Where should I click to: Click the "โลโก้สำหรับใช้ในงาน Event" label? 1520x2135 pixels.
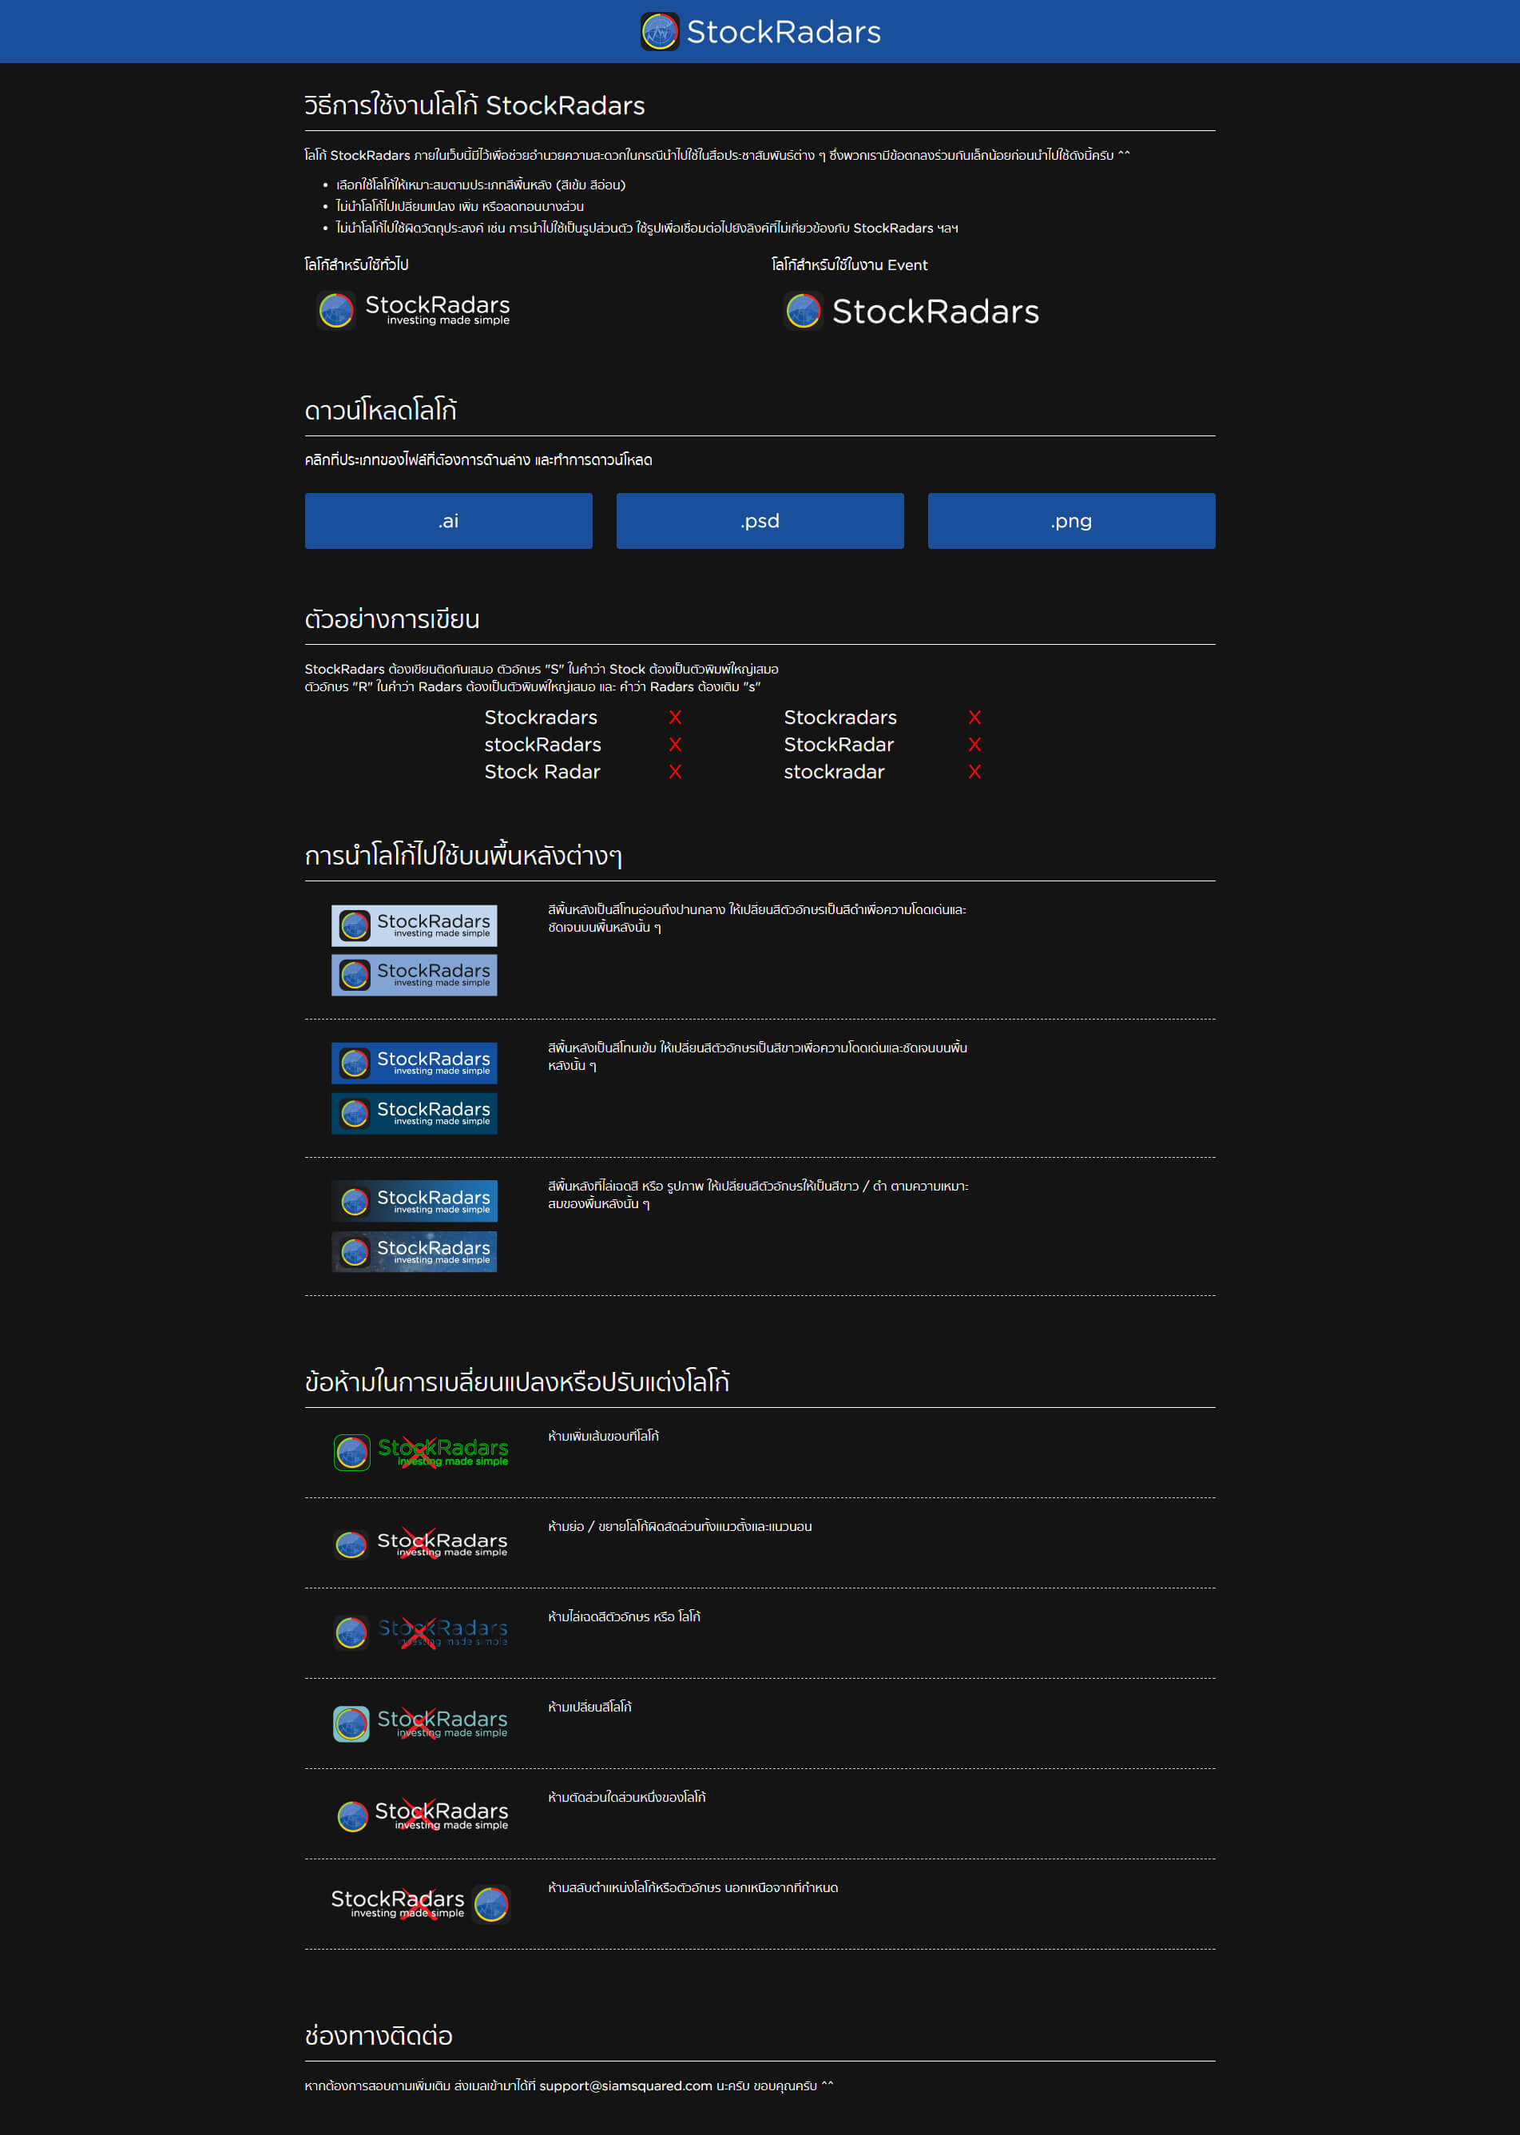point(849,265)
